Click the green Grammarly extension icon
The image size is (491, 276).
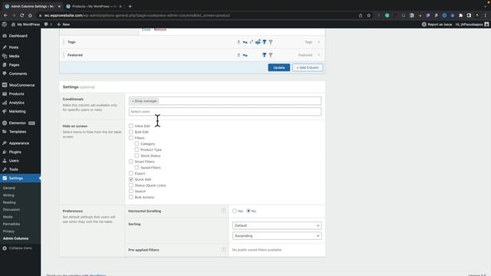(387, 15)
